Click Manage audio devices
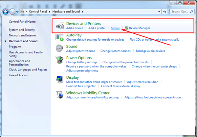This screenshot has height=137, width=197. 150,51
